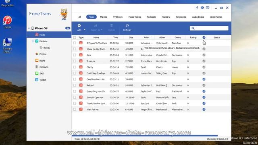Click the search magnifier icon

point(193,28)
